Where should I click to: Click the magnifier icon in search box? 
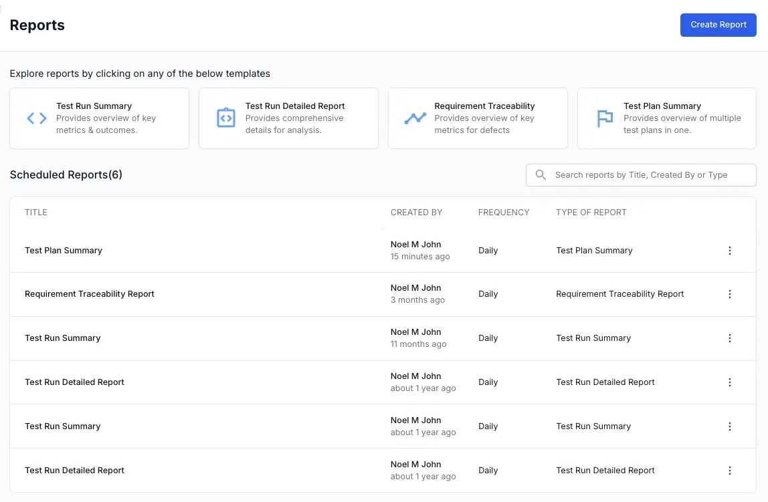coord(541,175)
